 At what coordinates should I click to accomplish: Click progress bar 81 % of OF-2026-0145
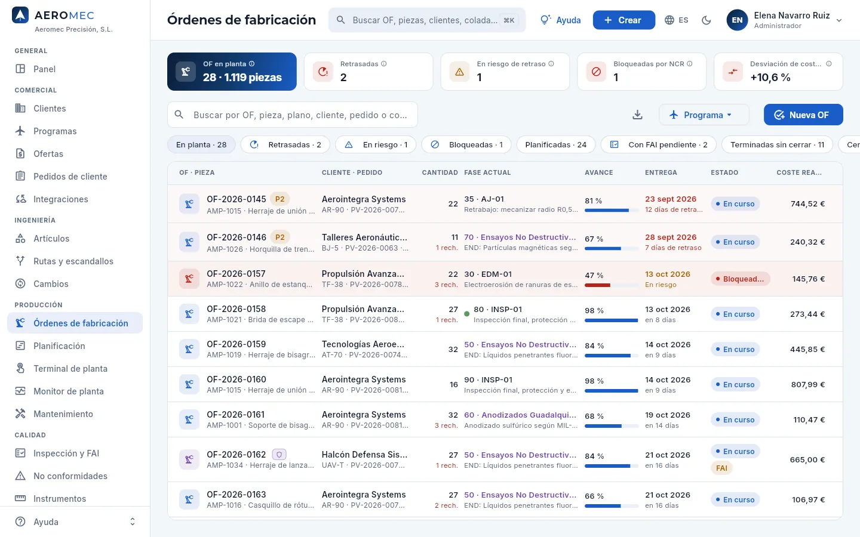point(611,211)
